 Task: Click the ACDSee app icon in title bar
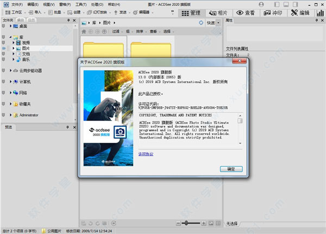click(6, 4)
